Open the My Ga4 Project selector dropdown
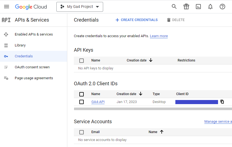Image resolution: width=232 pixels, height=147 pixels. point(80,7)
